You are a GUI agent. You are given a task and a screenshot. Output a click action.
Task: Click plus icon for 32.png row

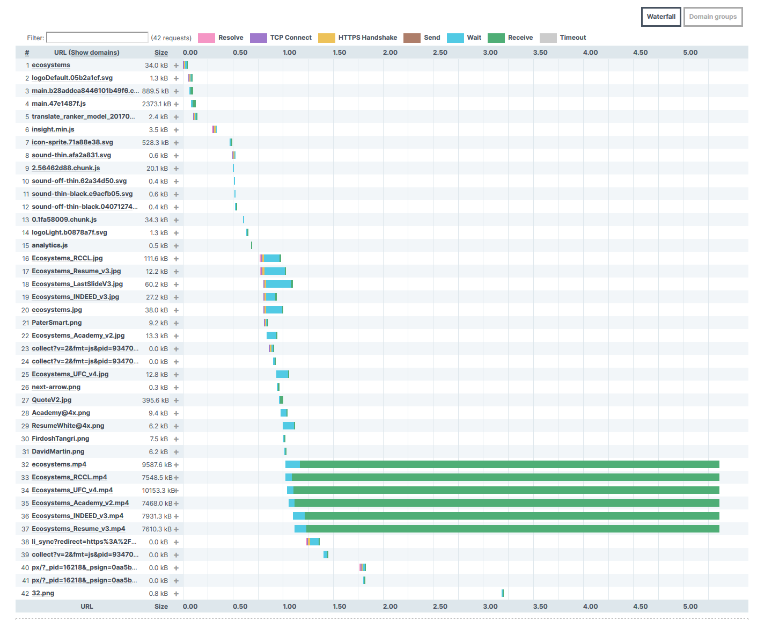176,594
